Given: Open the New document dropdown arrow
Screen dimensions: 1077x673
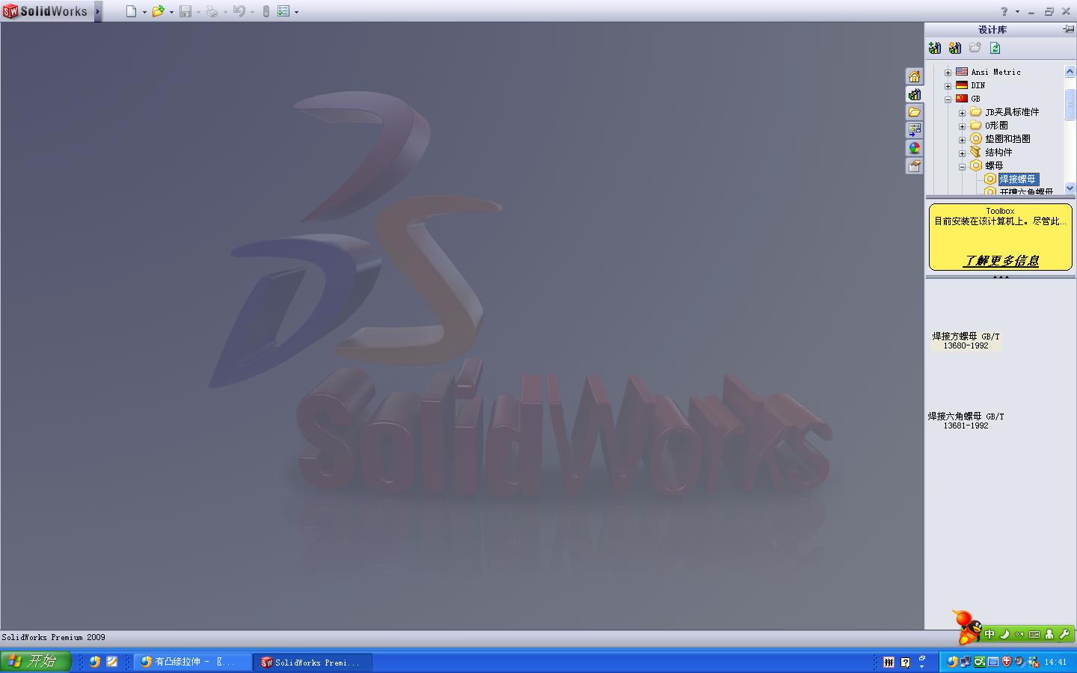Looking at the screenshot, I should 144,12.
